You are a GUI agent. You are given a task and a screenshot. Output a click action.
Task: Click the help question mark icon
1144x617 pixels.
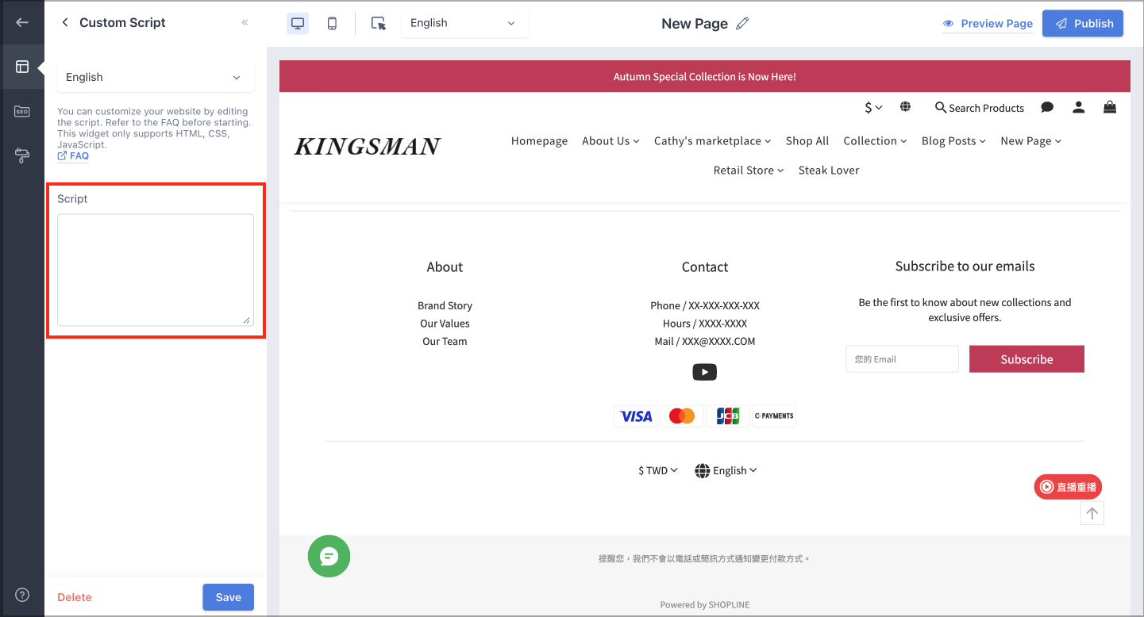tap(22, 595)
